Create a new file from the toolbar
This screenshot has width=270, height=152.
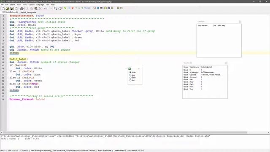pos(3,8)
